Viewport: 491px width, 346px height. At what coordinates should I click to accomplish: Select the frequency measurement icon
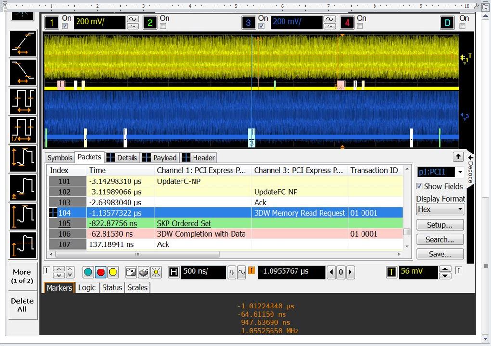click(23, 130)
